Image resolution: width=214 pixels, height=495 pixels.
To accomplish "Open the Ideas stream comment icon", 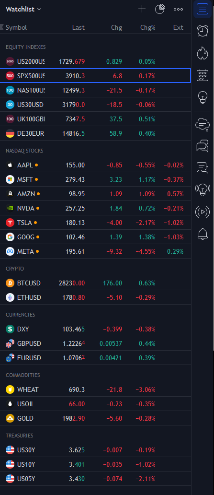I will pyautogui.click(x=203, y=167).
